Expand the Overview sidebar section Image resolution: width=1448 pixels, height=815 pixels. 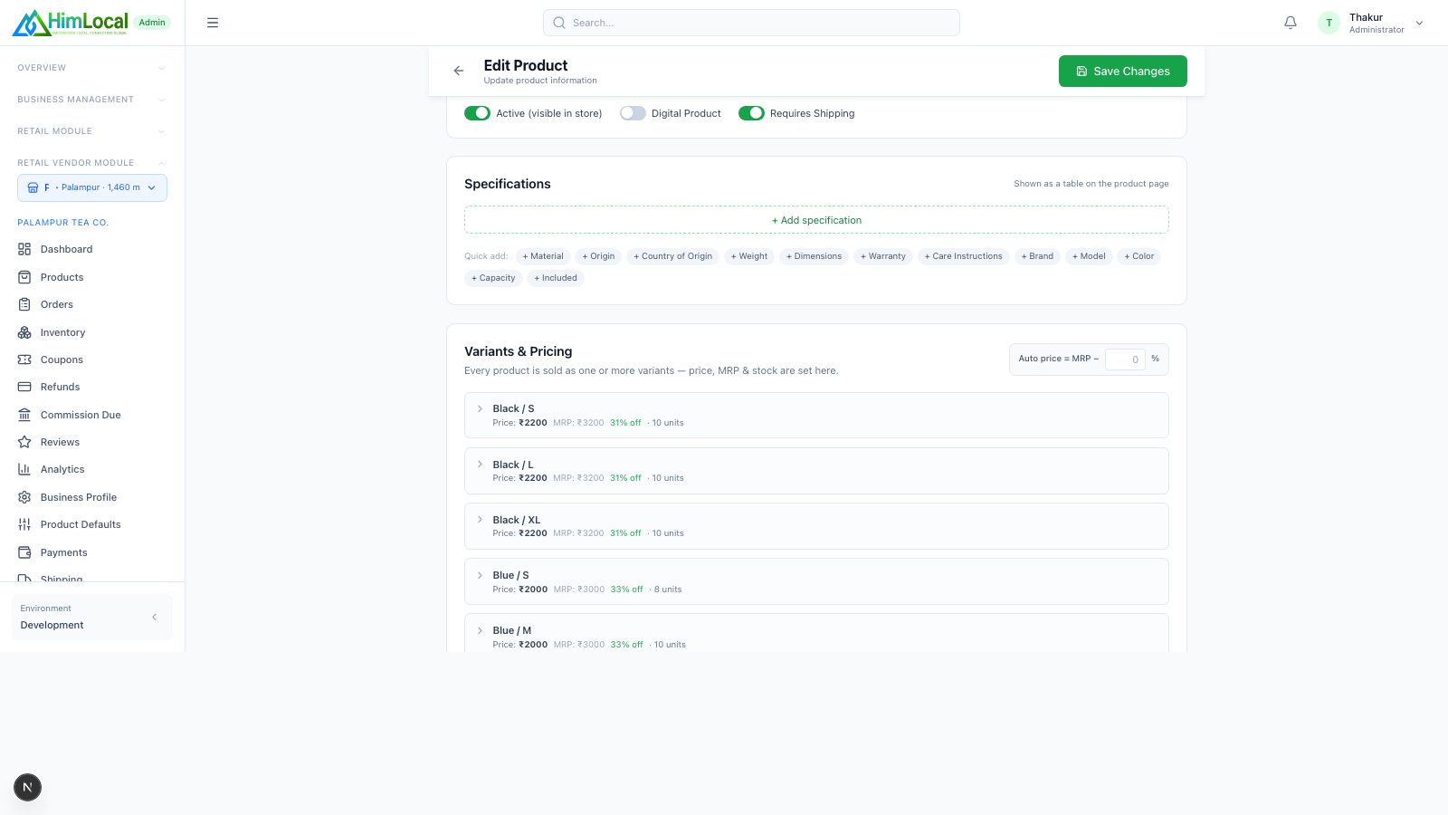tap(92, 68)
